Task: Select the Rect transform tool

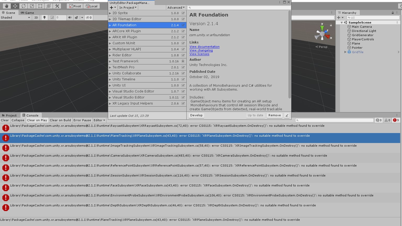Action: (x=40, y=6)
